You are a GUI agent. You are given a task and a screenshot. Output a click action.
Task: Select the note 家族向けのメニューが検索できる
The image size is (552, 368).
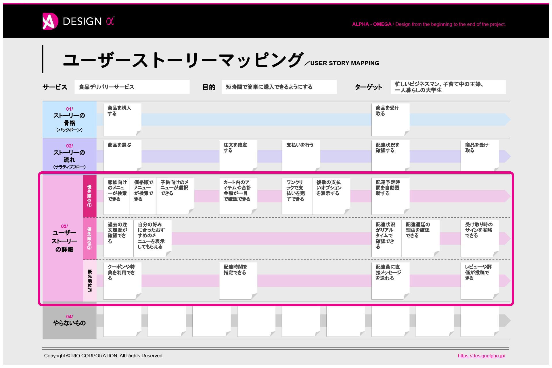point(116,196)
